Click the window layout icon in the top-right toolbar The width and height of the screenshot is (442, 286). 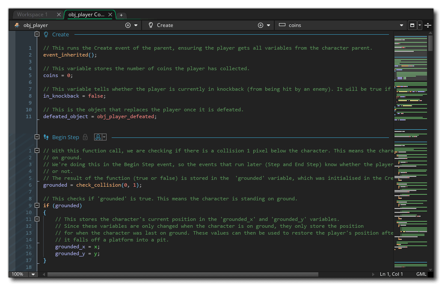[x=412, y=25]
